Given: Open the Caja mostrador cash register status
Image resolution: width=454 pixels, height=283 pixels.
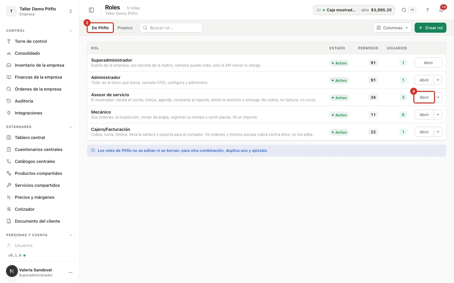Looking at the screenshot, I should [354, 10].
